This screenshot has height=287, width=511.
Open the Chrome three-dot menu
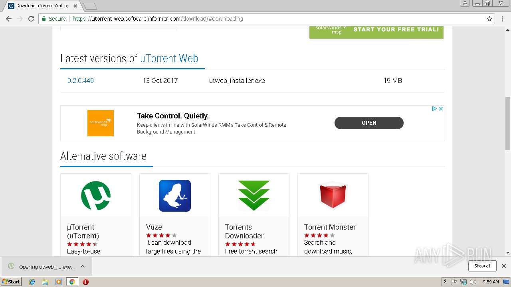tap(503, 19)
